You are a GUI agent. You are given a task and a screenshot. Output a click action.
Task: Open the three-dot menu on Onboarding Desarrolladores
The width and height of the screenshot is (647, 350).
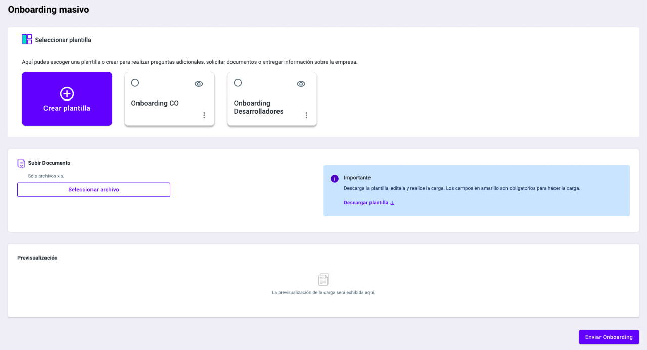click(306, 115)
